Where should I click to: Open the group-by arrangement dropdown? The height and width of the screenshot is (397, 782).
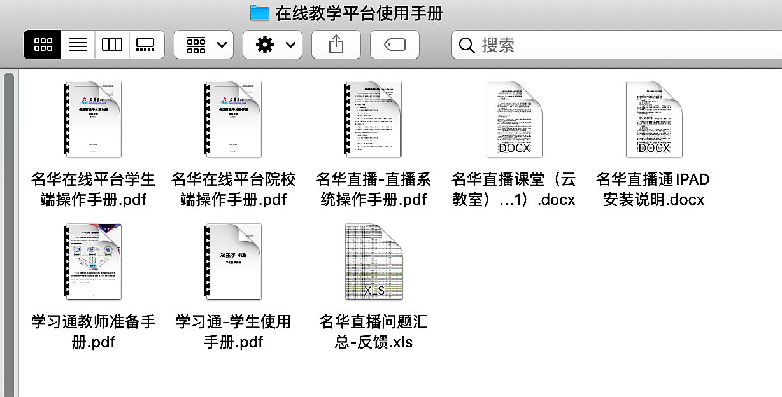tap(204, 45)
